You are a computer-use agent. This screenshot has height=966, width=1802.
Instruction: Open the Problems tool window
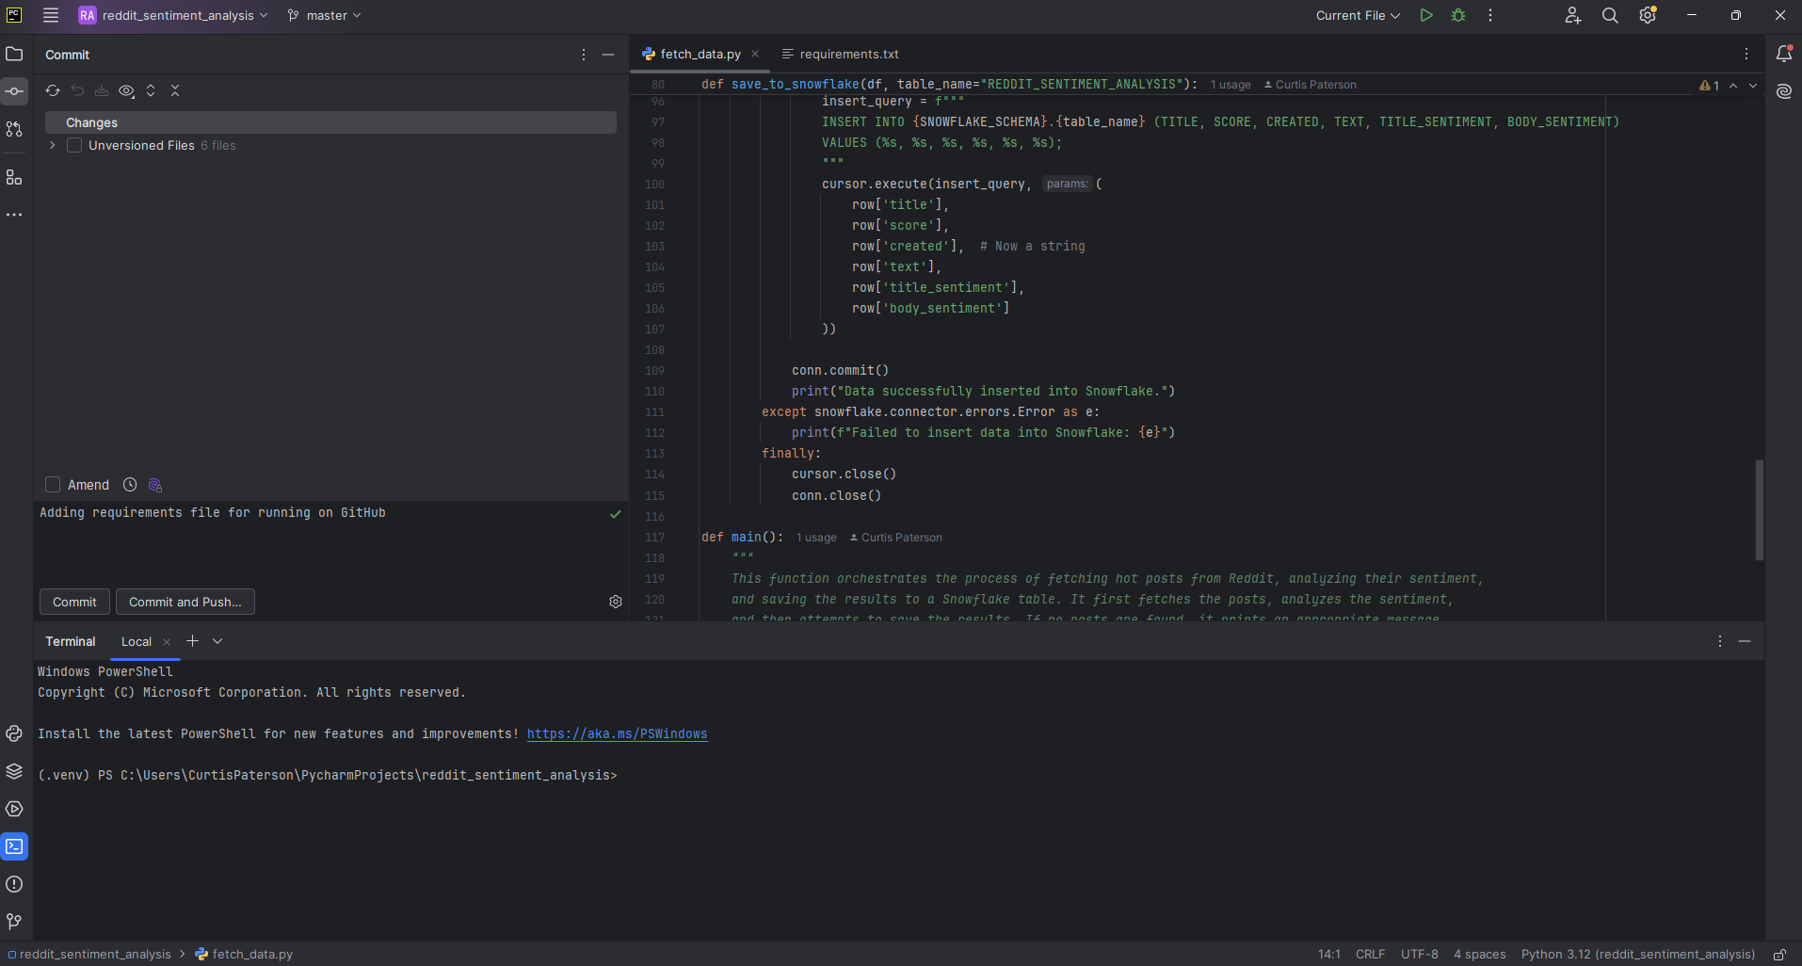14,884
